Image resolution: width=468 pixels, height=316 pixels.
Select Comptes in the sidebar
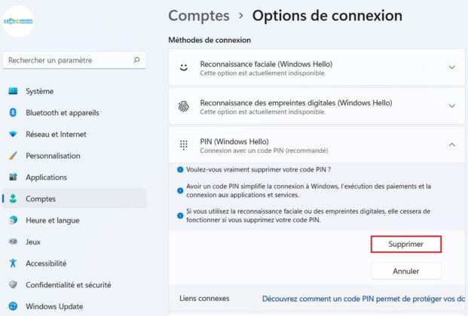click(41, 199)
